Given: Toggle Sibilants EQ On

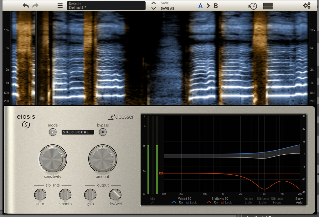Looking at the screenshot, I should click(212, 202).
